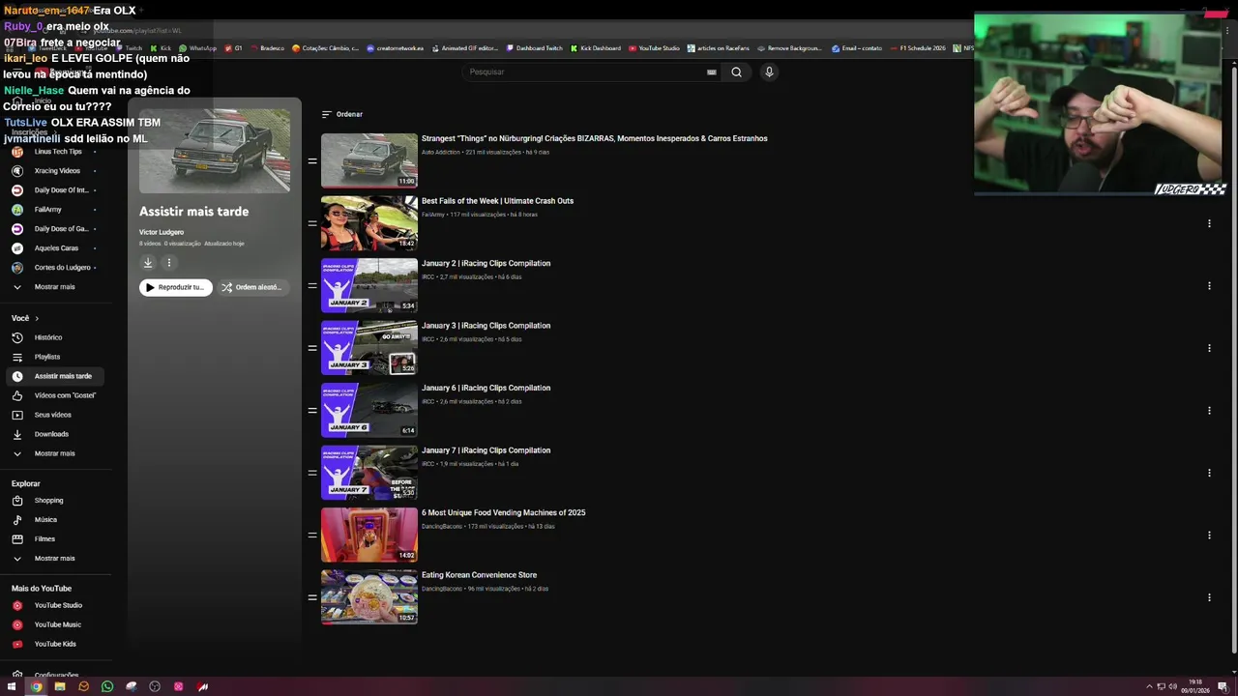The height and width of the screenshot is (696, 1238).
Task: Open the Windows Start menu
Action: pos(12,686)
